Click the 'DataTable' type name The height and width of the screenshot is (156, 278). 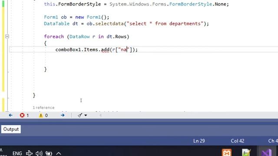tap(57, 23)
